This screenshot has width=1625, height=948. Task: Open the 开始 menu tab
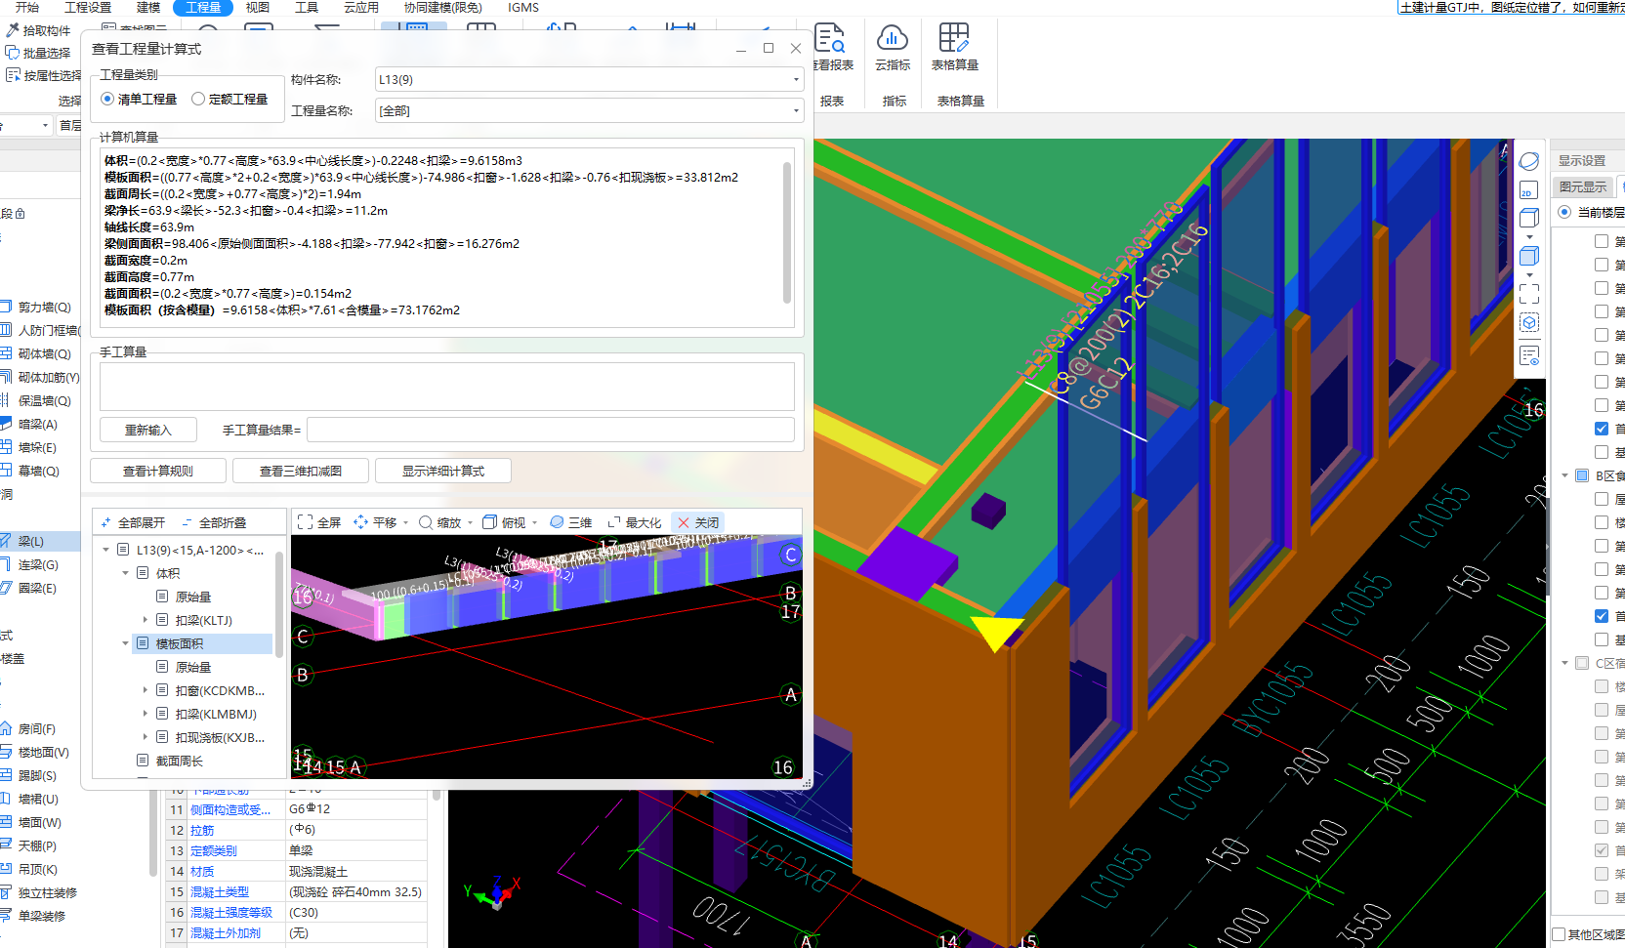pos(27,7)
